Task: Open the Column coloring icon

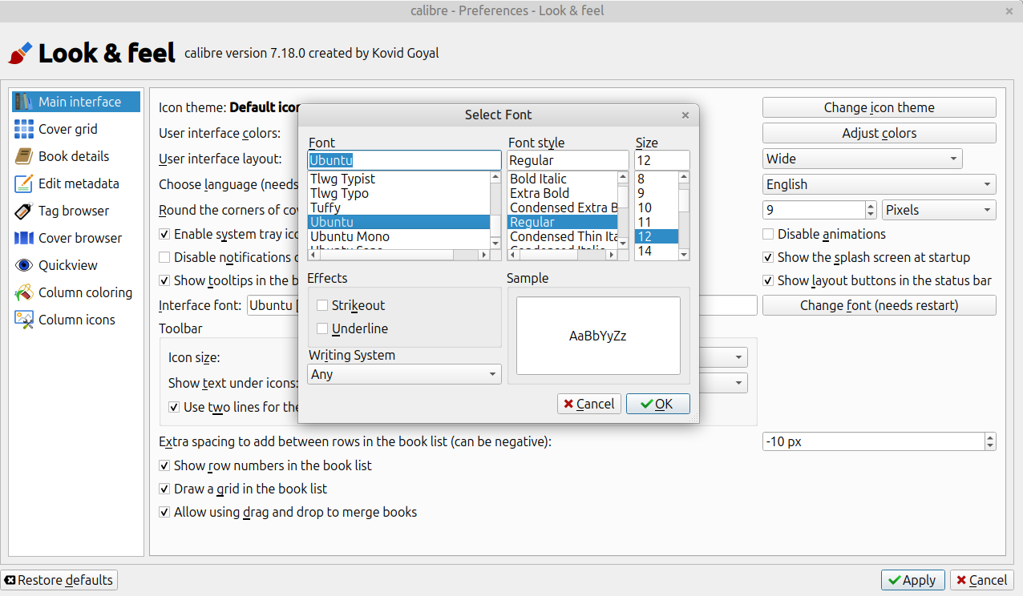Action: coord(24,292)
